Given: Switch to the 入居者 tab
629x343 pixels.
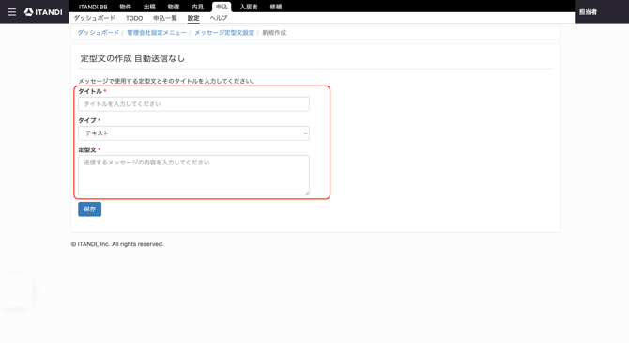Looking at the screenshot, I should (249, 7).
